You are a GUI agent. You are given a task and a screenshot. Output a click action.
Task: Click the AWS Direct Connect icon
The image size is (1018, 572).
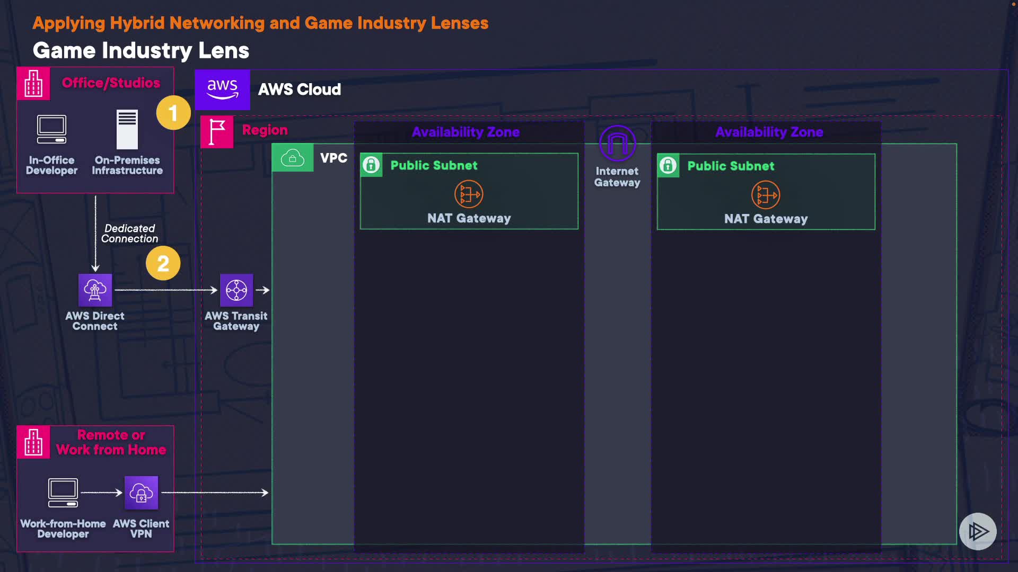pyautogui.click(x=95, y=290)
